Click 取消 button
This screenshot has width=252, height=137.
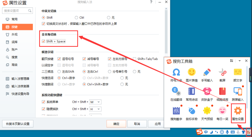click(137, 124)
